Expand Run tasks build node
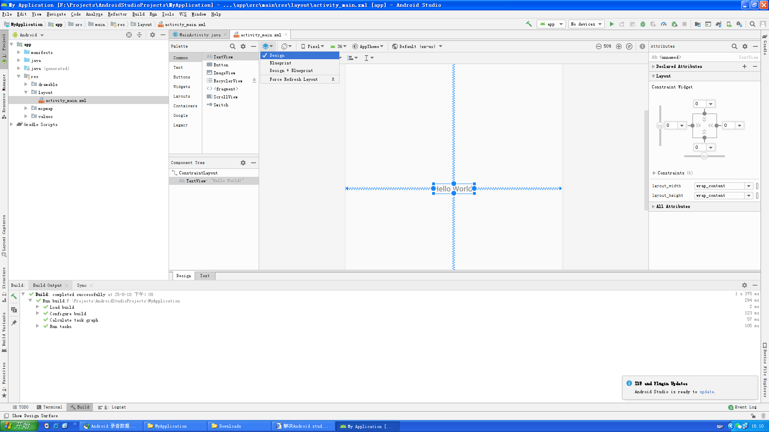The width and height of the screenshot is (769, 432). (38, 326)
